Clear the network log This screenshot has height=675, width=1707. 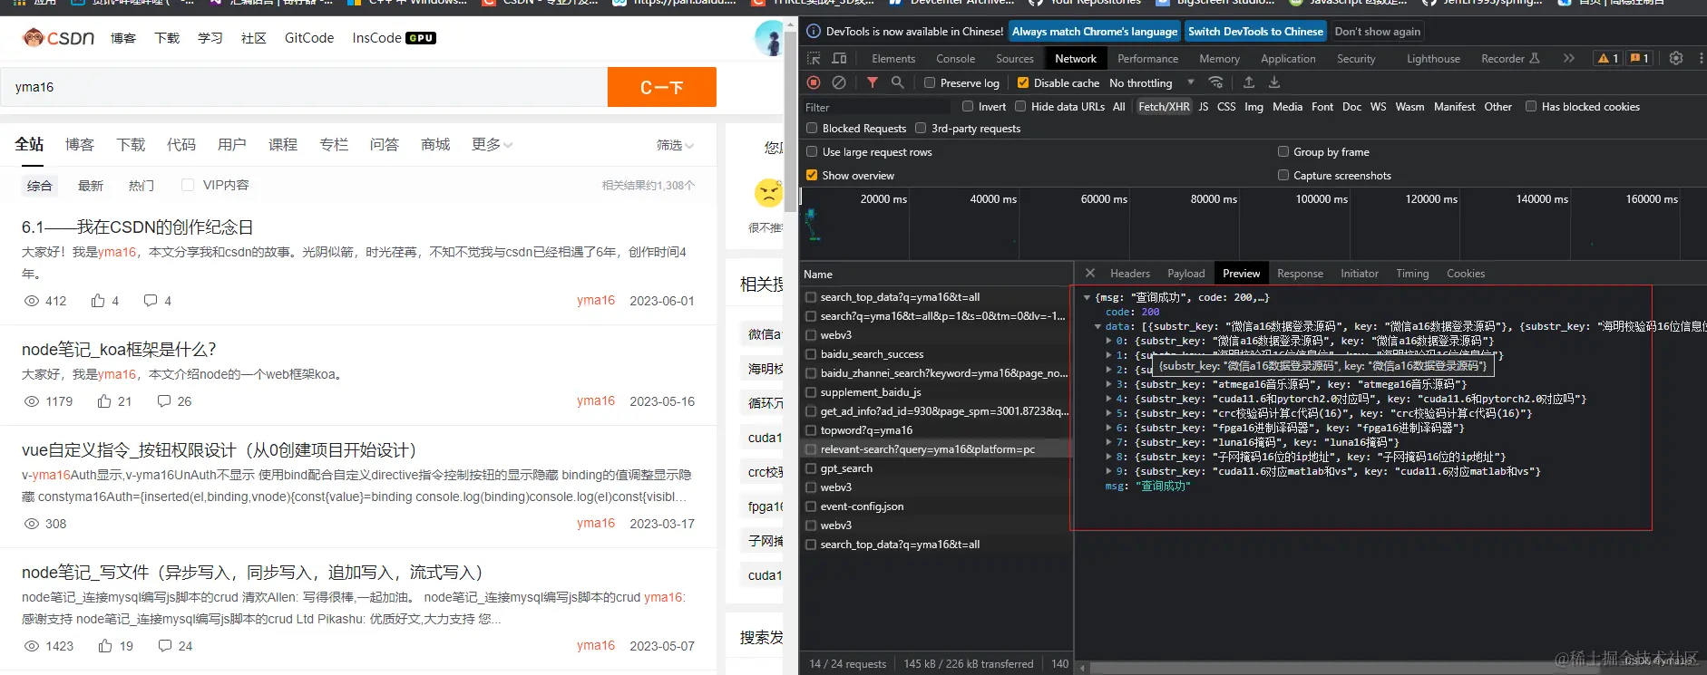(839, 82)
